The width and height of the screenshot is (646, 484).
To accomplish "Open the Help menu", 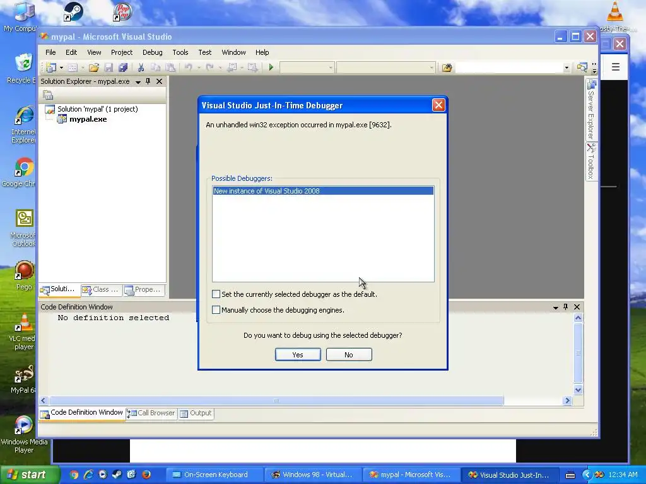I will pos(262,52).
